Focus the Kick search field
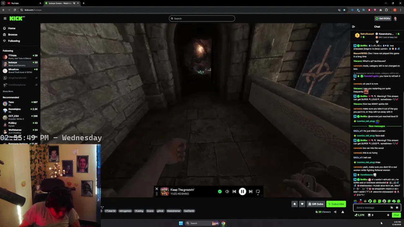Viewport: 404px width, 227px height. click(202, 19)
